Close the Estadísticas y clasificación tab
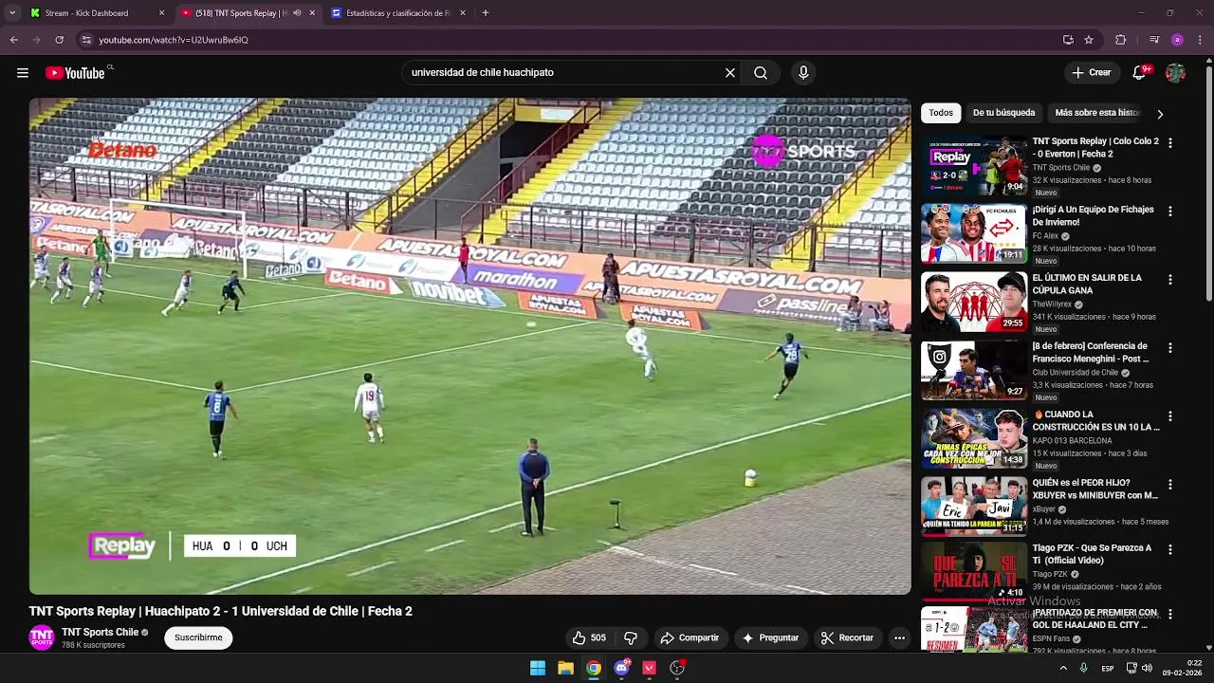Image resolution: width=1214 pixels, height=683 pixels. [x=463, y=13]
